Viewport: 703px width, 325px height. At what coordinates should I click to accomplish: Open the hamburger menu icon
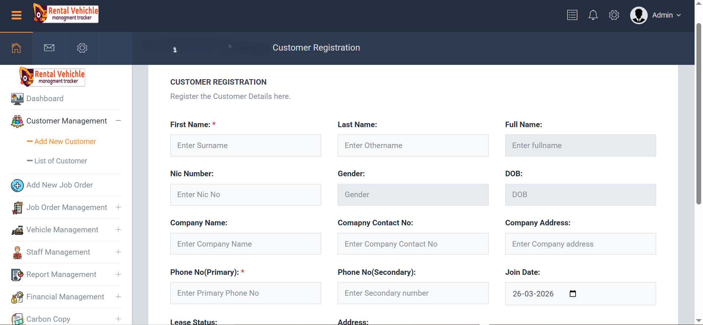[x=16, y=15]
